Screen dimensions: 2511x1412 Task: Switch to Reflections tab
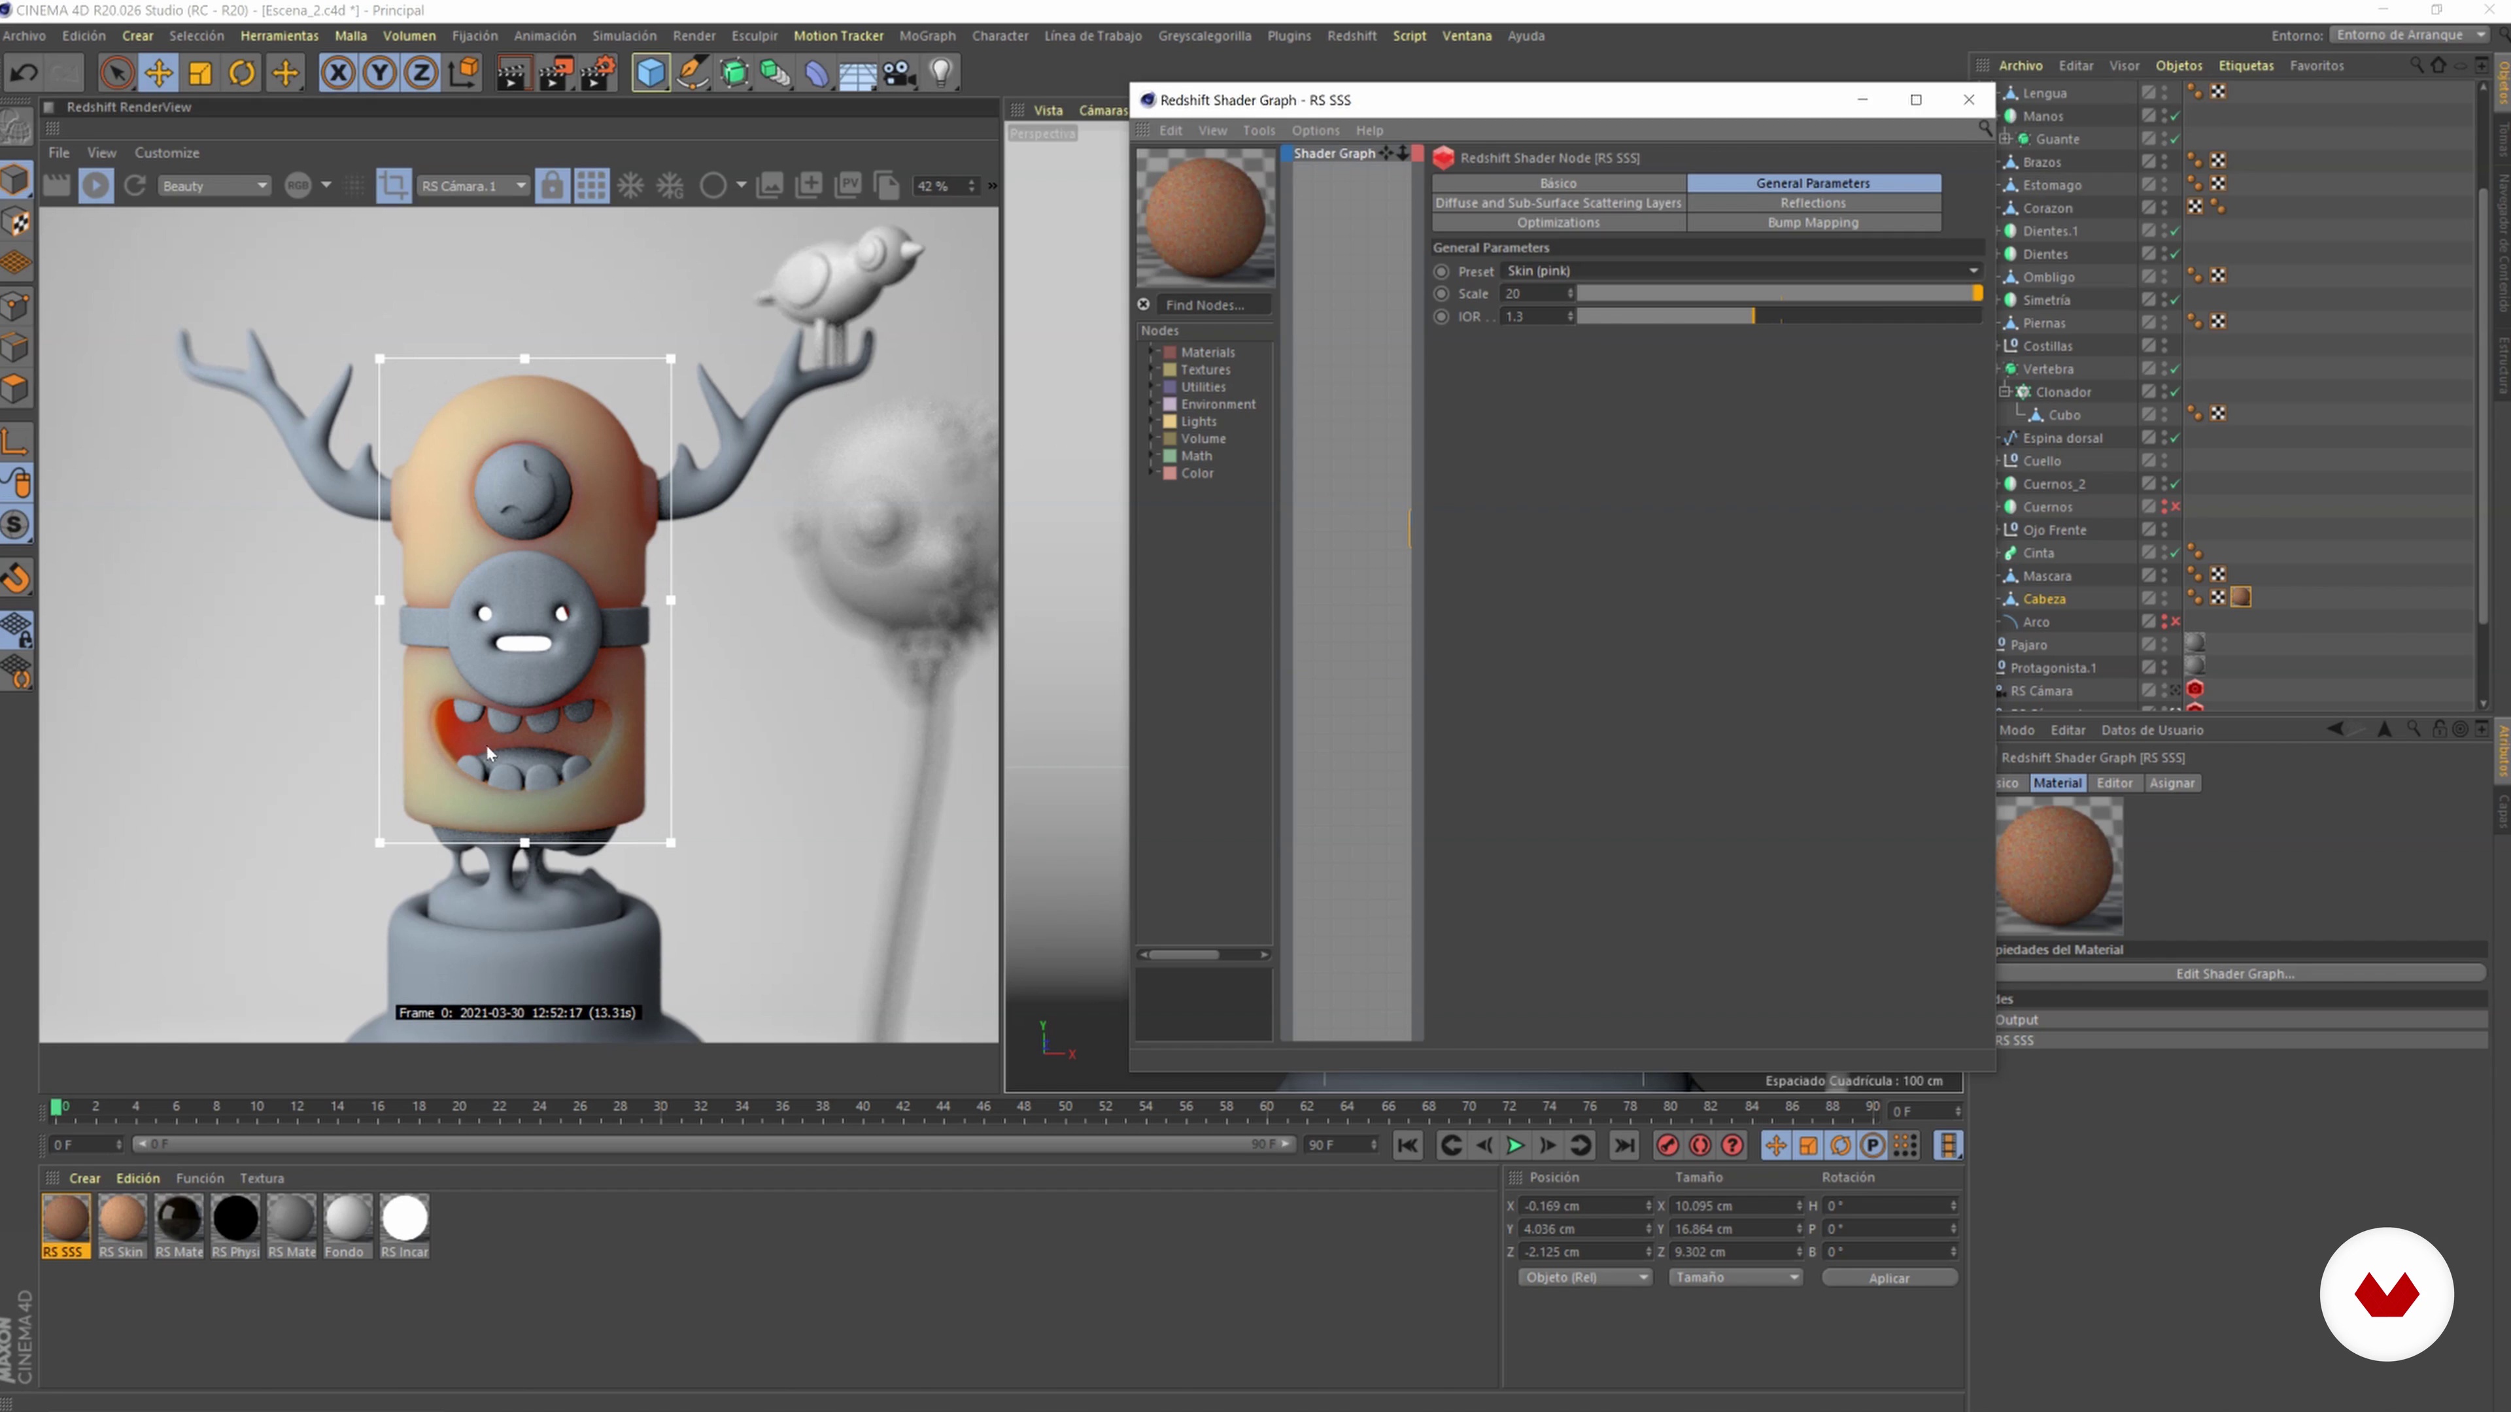[1813, 203]
